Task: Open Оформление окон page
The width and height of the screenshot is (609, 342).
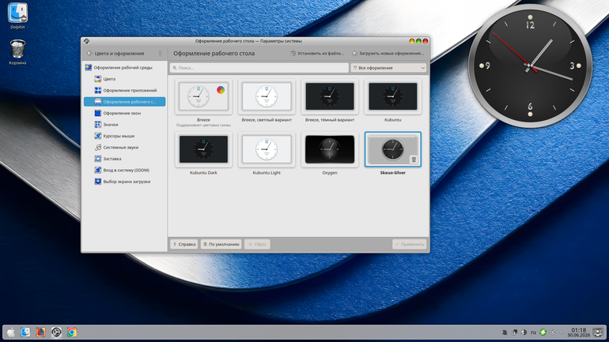Action: coord(124,113)
